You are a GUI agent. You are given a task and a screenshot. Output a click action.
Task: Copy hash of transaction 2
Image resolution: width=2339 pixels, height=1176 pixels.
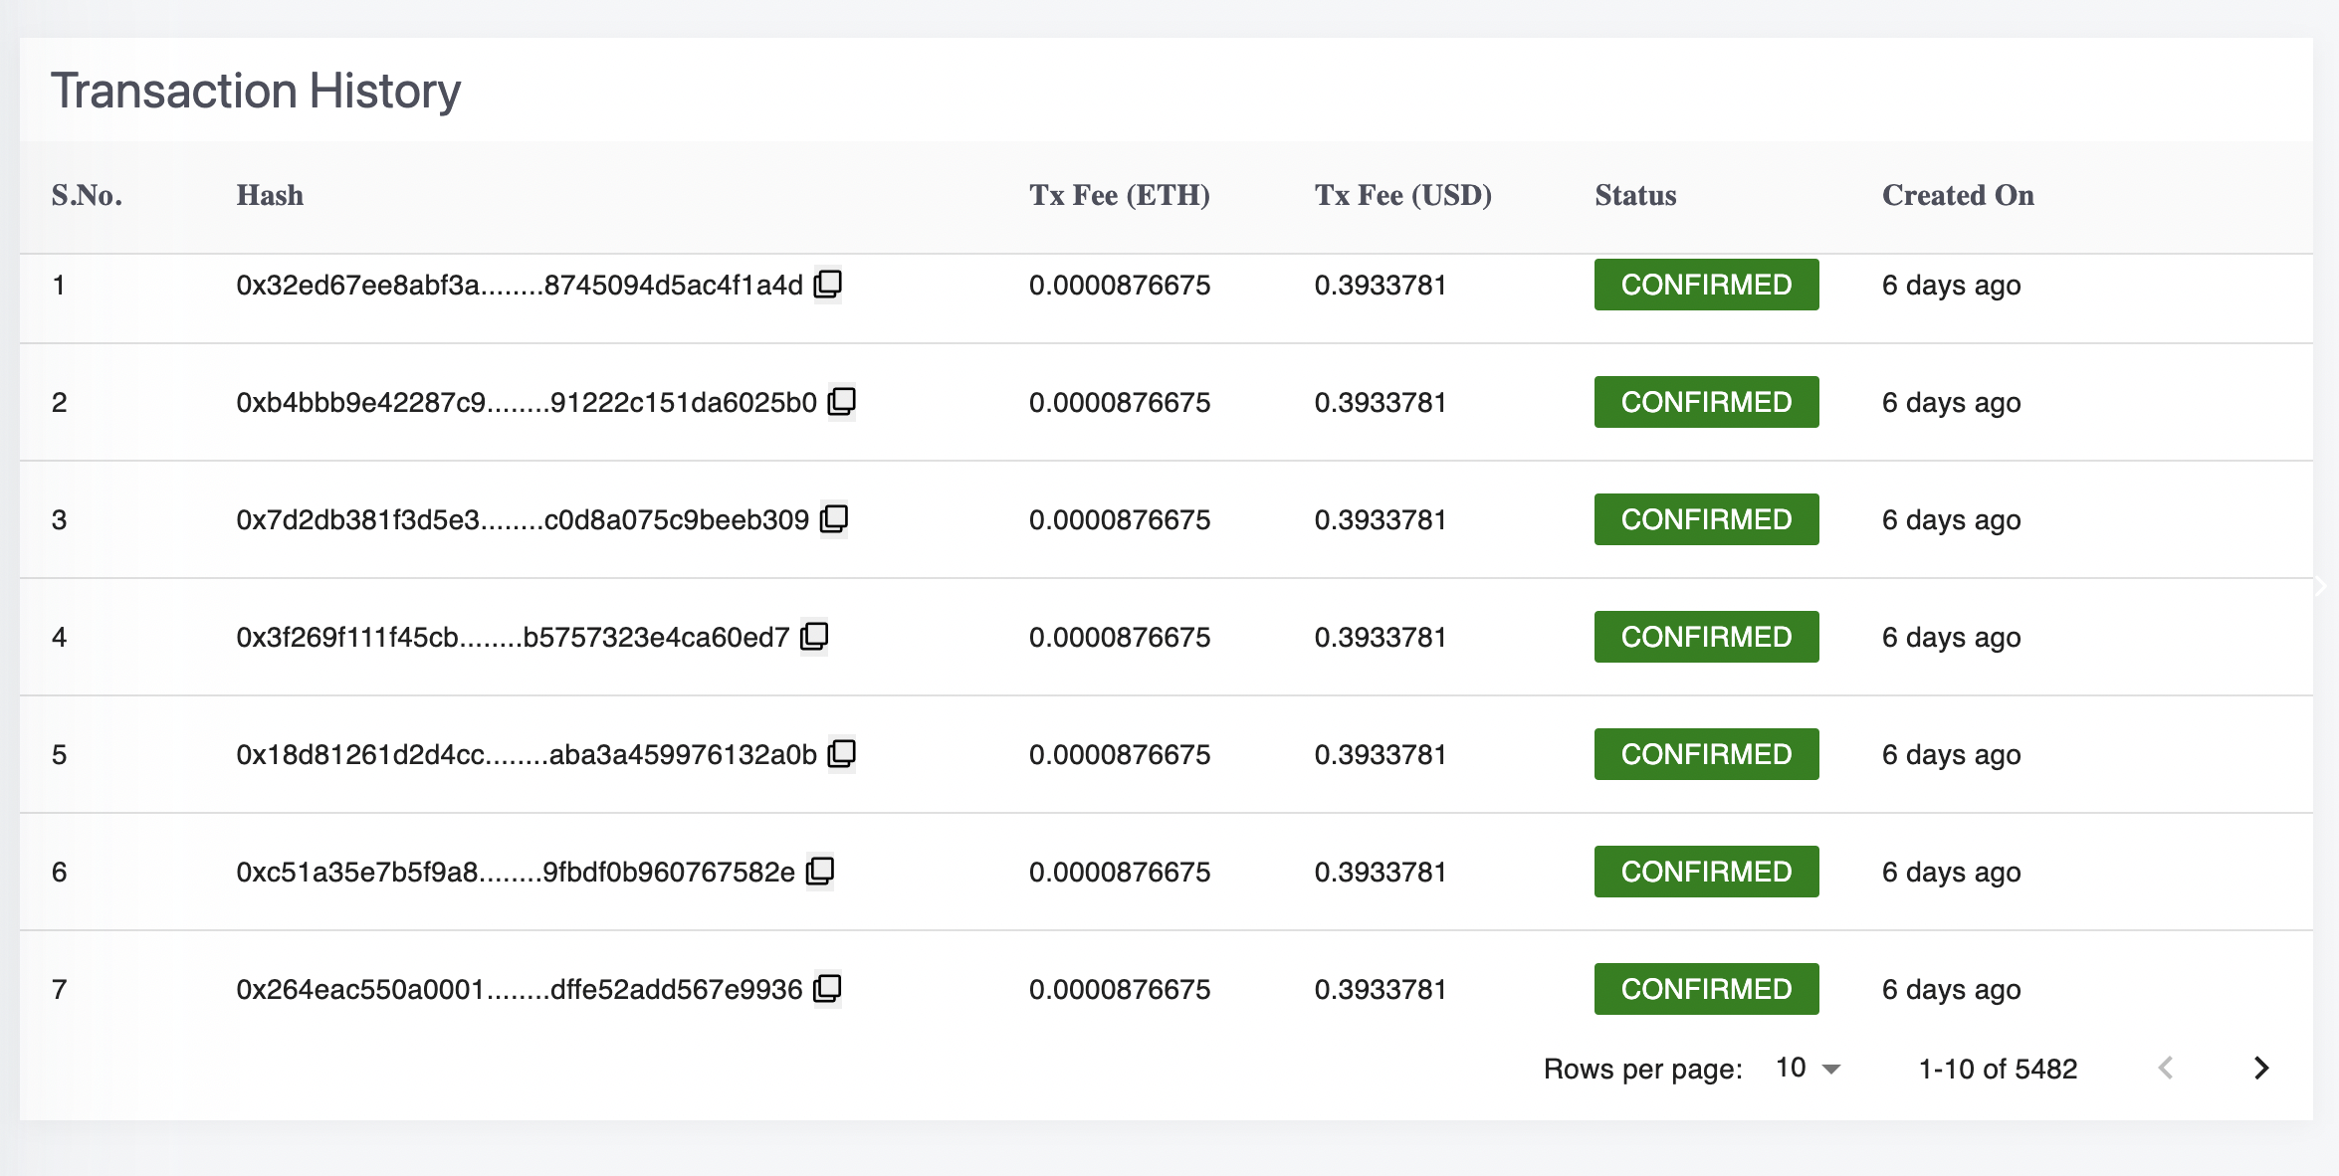click(841, 402)
